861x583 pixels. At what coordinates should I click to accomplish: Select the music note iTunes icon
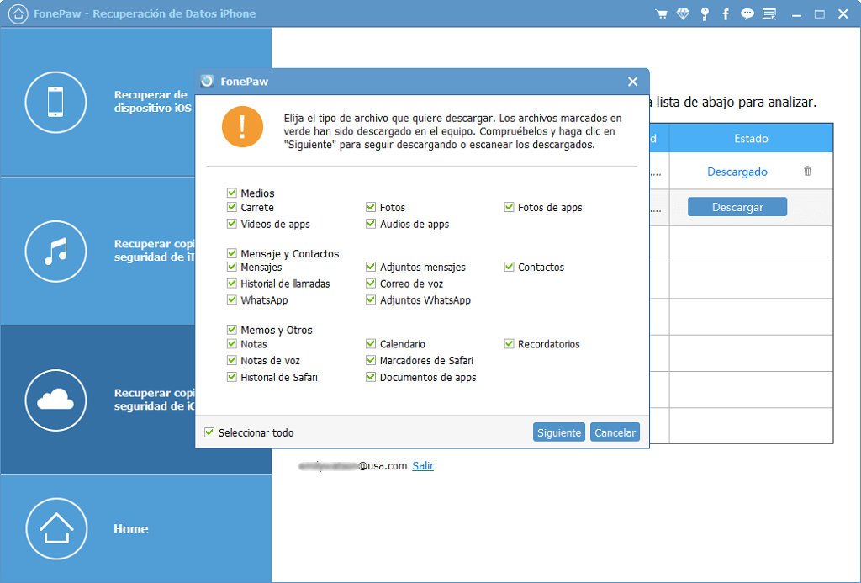55,251
